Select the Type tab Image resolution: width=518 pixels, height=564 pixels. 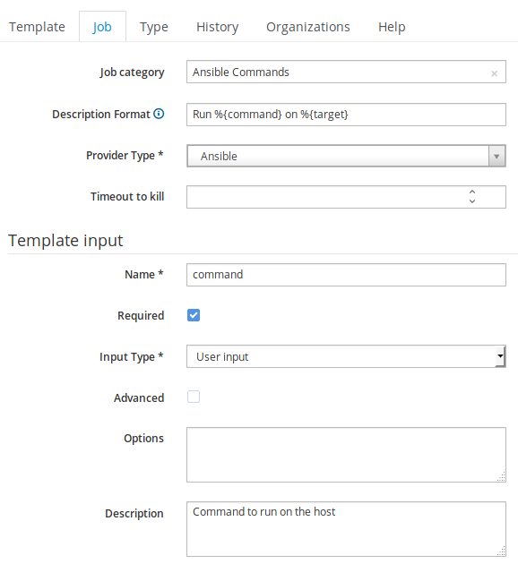pyautogui.click(x=154, y=27)
